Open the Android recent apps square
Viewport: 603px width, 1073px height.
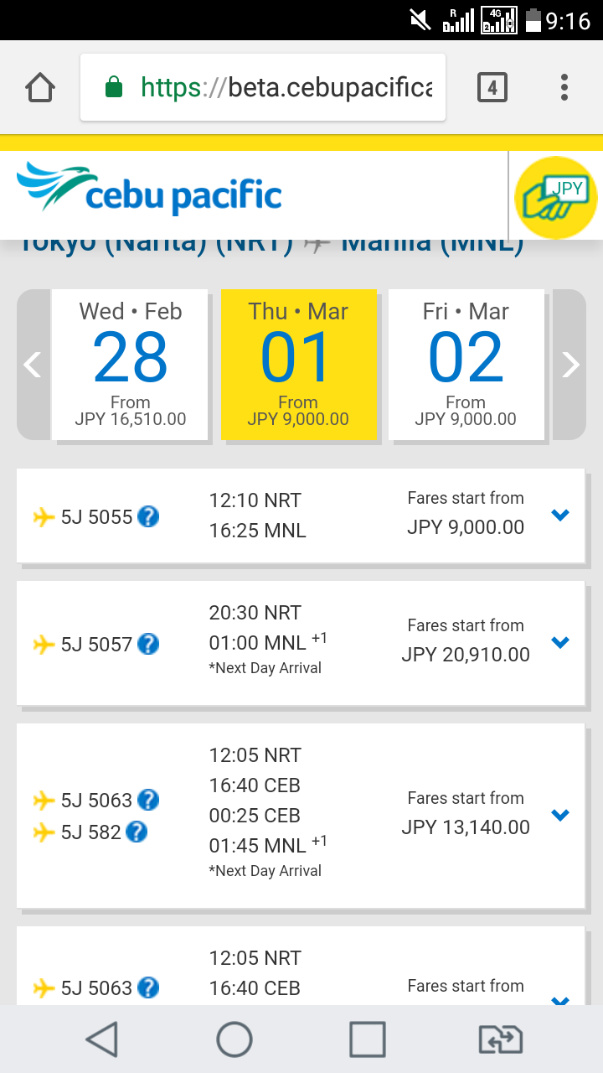pos(367,1039)
